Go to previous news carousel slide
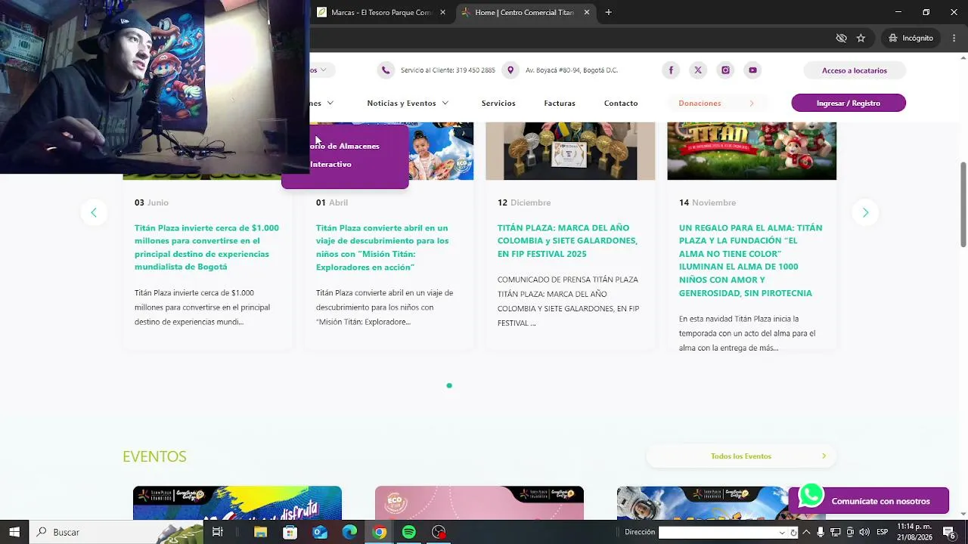This screenshot has width=968, height=544. coord(94,212)
